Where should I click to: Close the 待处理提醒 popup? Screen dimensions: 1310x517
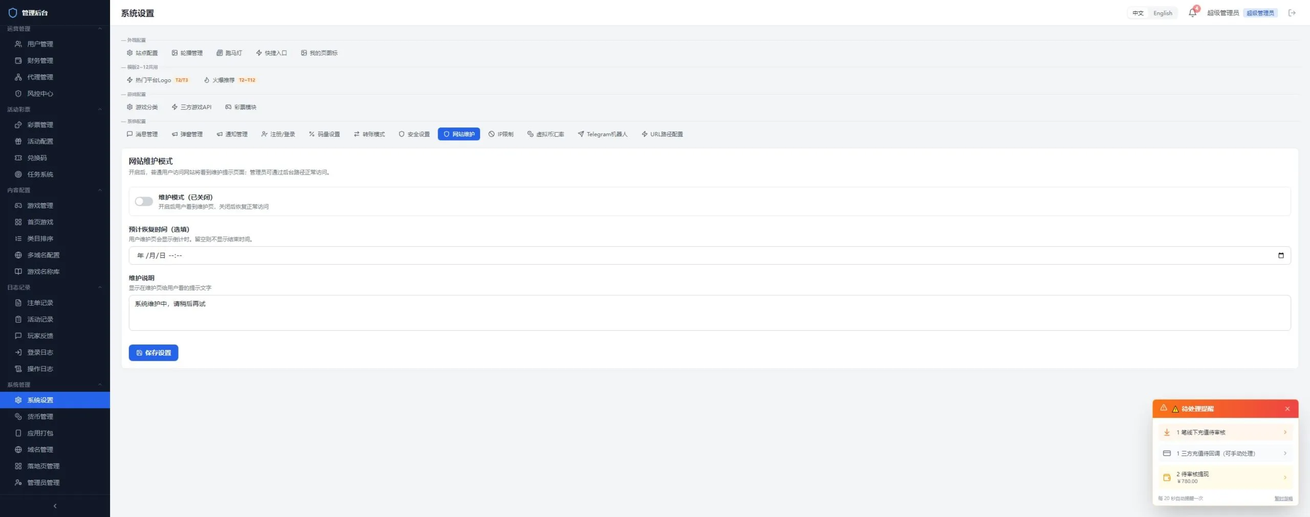[1287, 409]
